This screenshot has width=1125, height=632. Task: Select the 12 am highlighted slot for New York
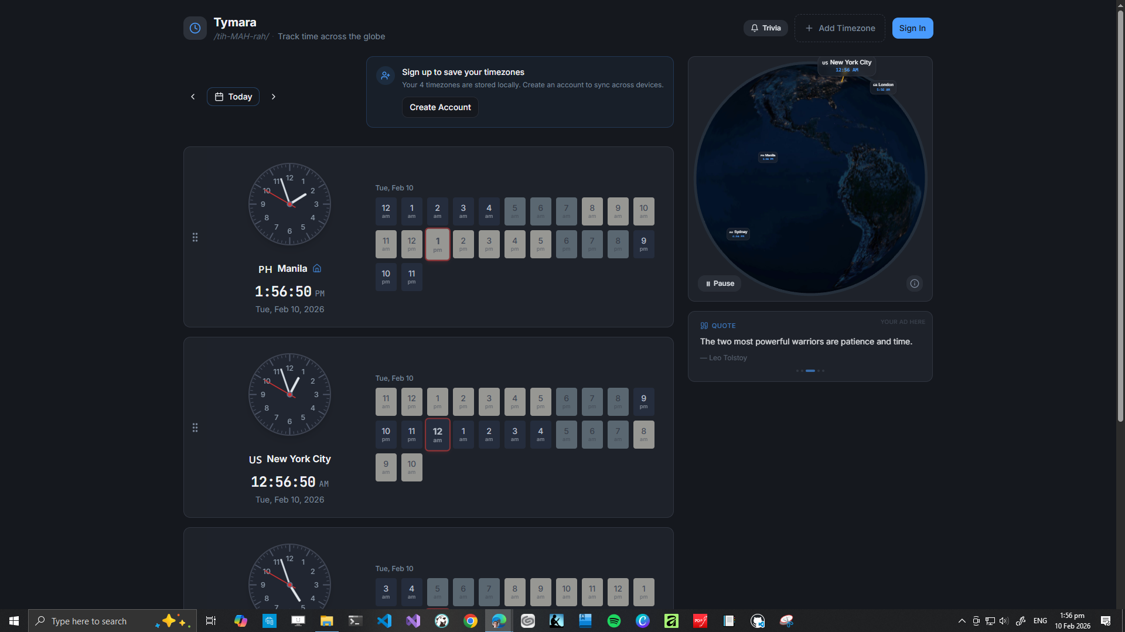pyautogui.click(x=437, y=435)
